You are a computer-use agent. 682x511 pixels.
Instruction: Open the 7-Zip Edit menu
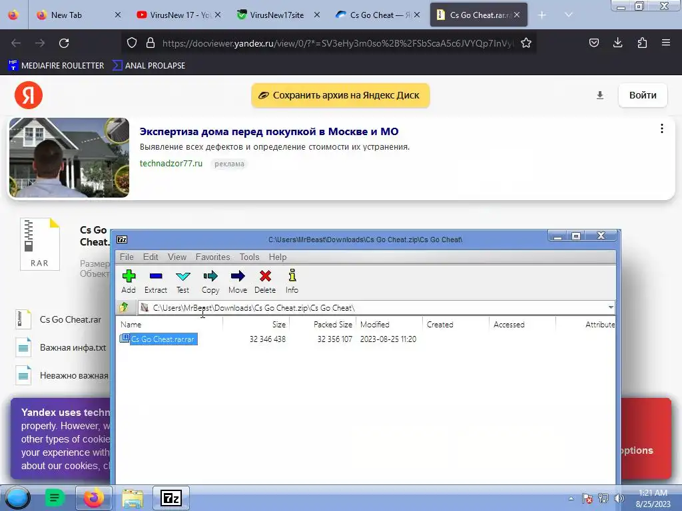pos(151,257)
